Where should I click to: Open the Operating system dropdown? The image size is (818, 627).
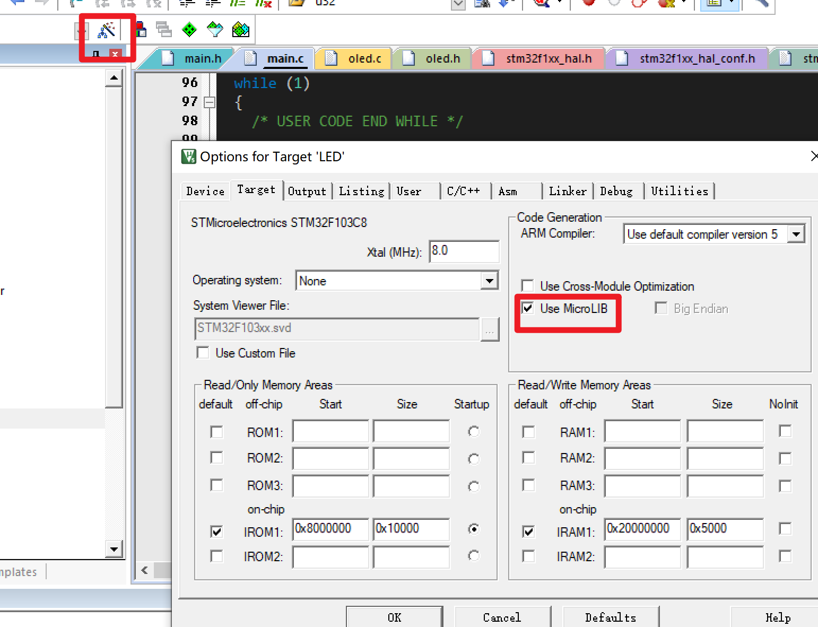(489, 280)
